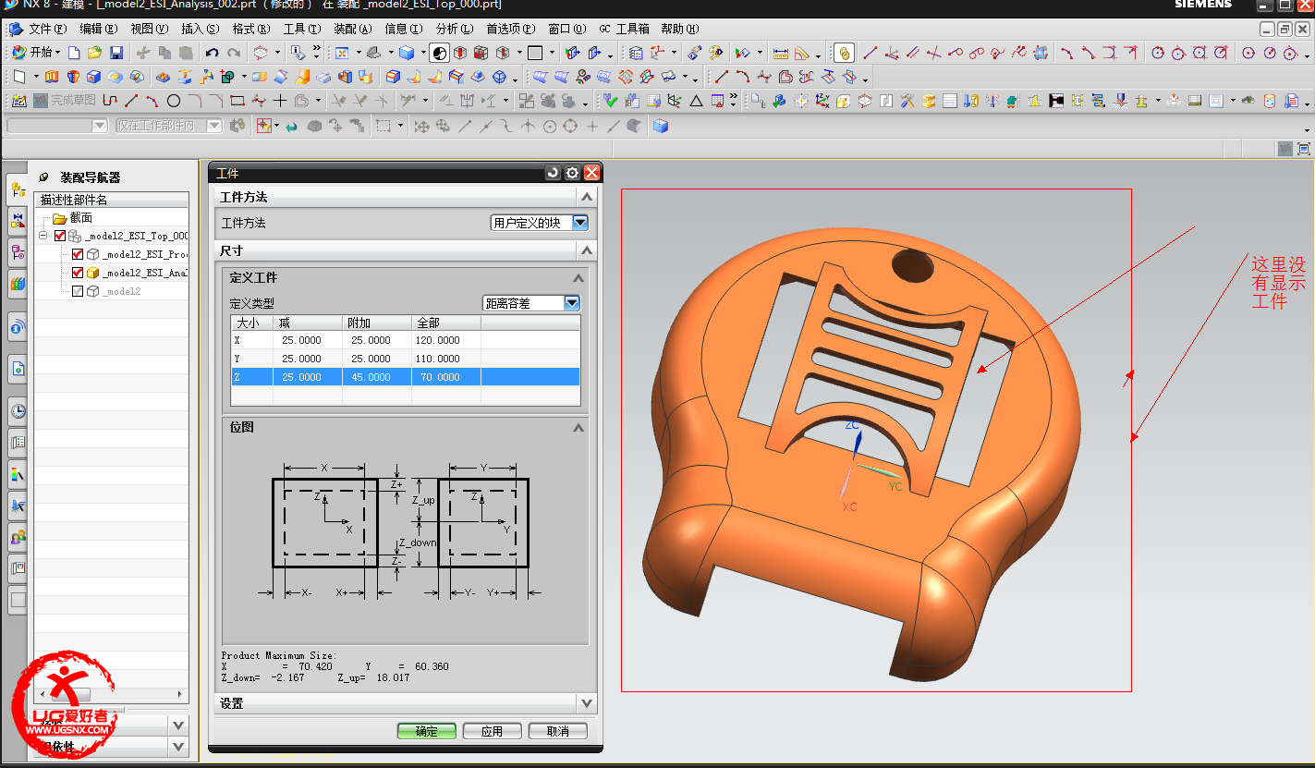Expand the 设置 section at the dialog bottom
1315x768 pixels.
tap(586, 704)
